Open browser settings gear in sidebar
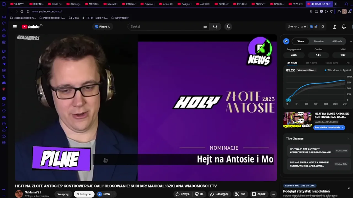 4,142
